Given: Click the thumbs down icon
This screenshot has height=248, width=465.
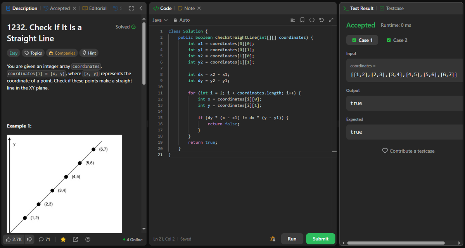Looking at the screenshot, I should pos(29,239).
